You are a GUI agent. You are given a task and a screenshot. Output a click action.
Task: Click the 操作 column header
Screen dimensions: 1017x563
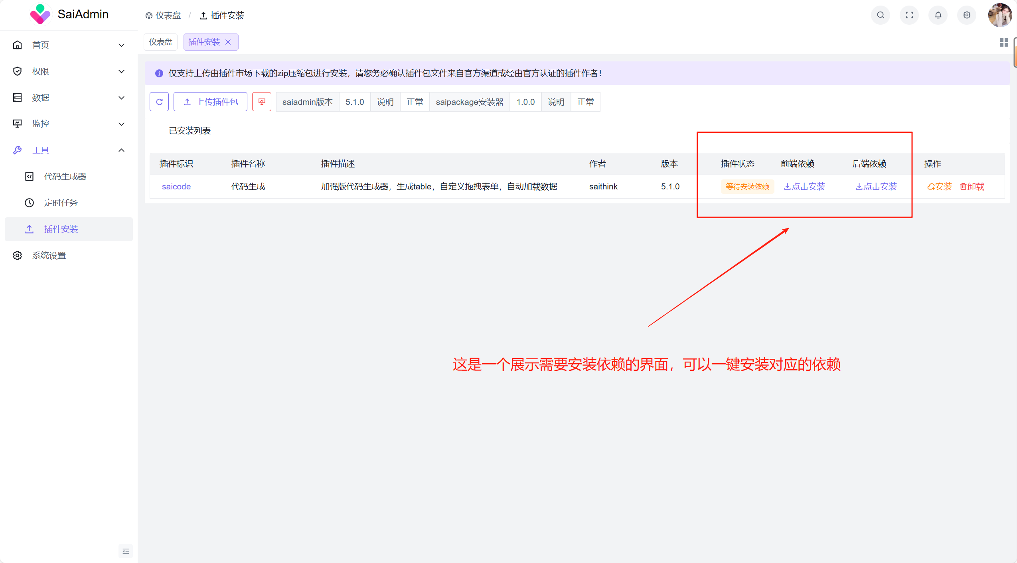click(932, 164)
